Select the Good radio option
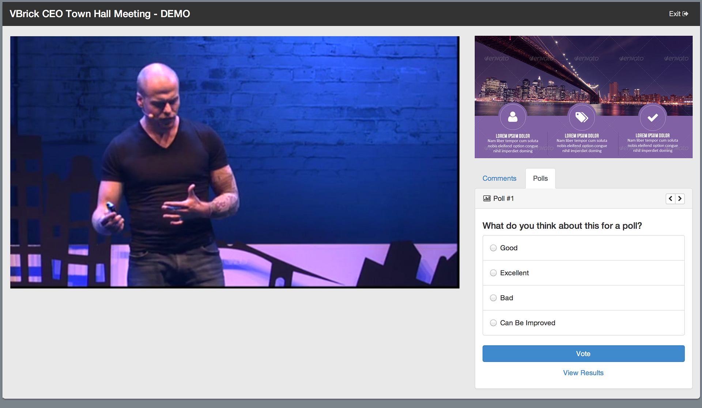 pos(493,248)
